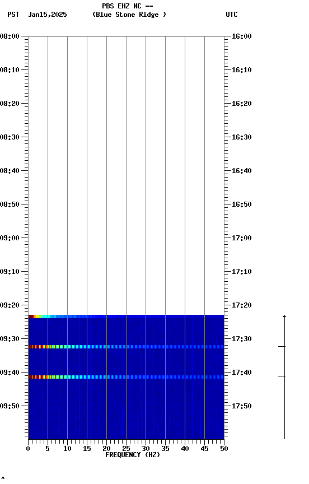Image resolution: width=309 pixels, height=484 pixels.
Task: Click the 30 Hz frequency axis label
Action: point(146,449)
